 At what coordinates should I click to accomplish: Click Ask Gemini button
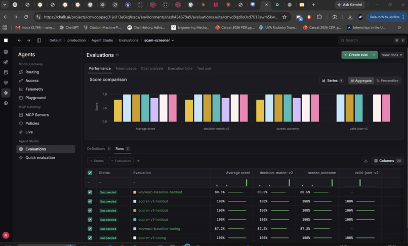point(349,5)
